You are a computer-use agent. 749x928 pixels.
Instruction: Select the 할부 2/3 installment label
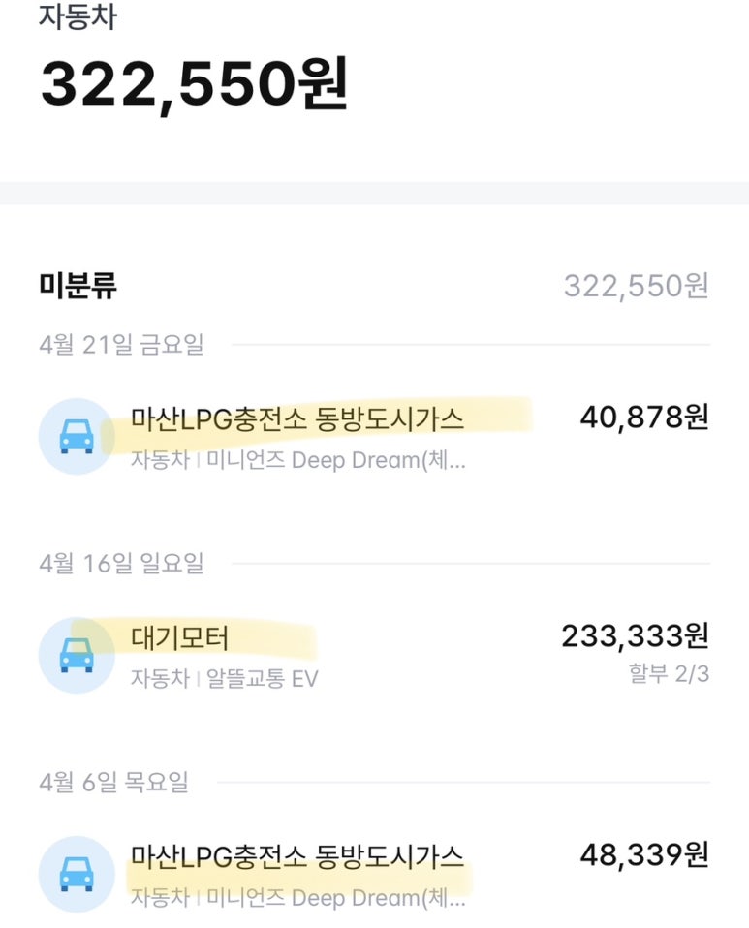point(669,674)
